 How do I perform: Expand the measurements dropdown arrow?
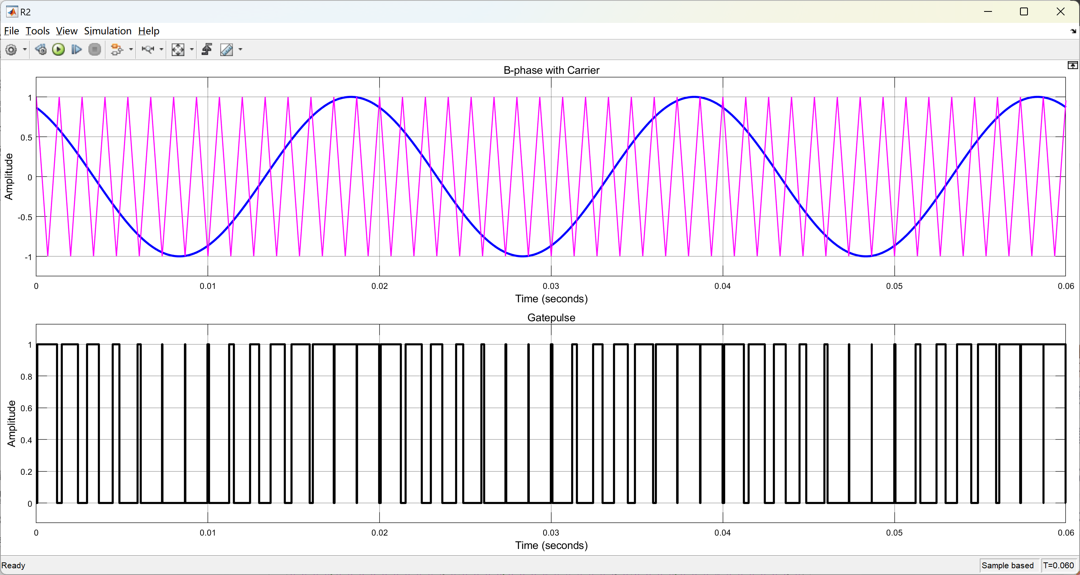240,50
